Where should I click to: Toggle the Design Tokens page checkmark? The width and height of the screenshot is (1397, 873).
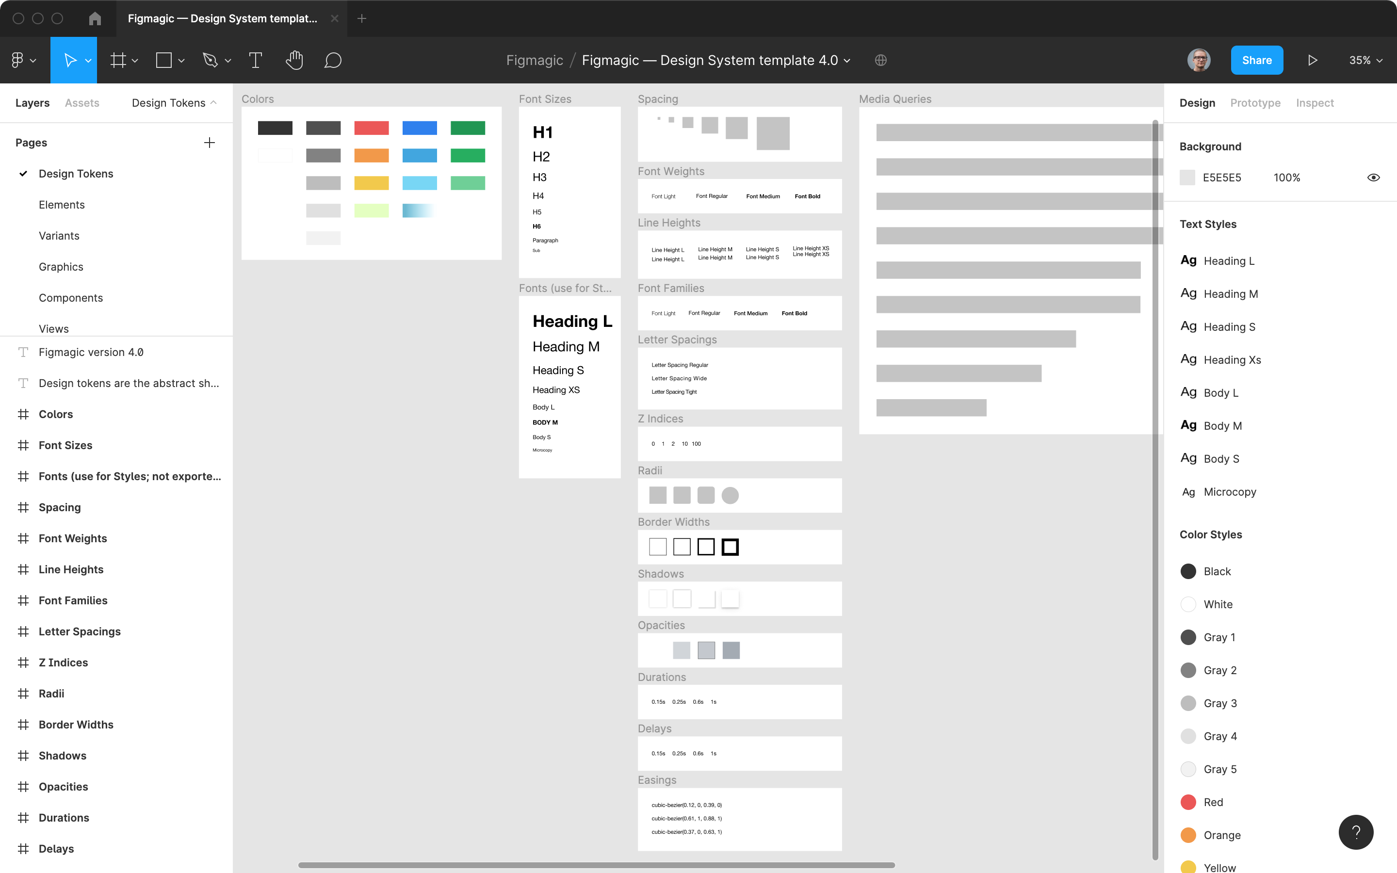24,173
